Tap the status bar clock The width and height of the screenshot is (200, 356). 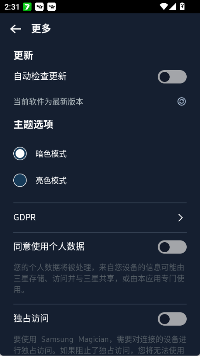[x=12, y=7]
